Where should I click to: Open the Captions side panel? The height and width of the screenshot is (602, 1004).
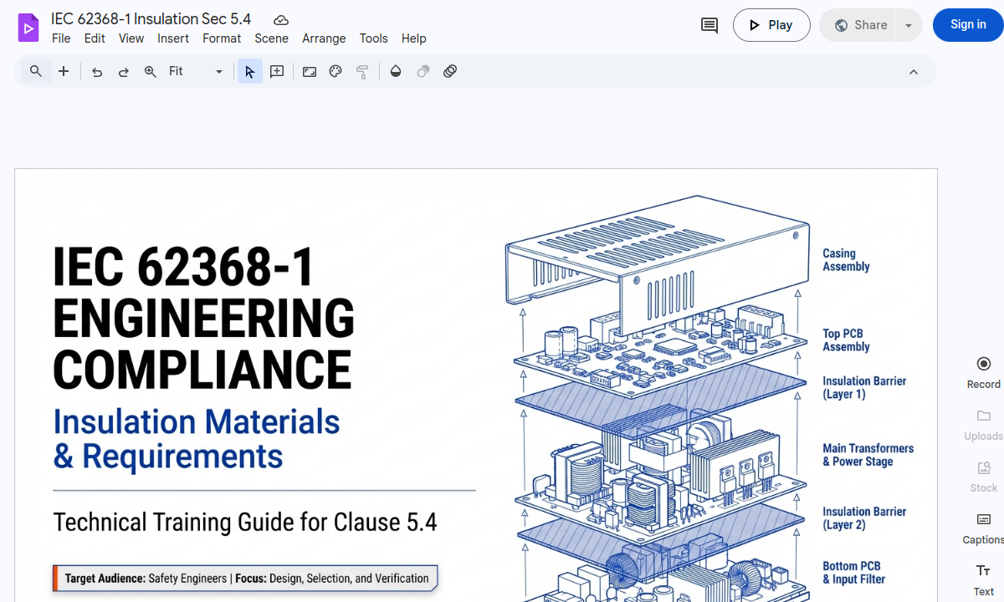[983, 528]
